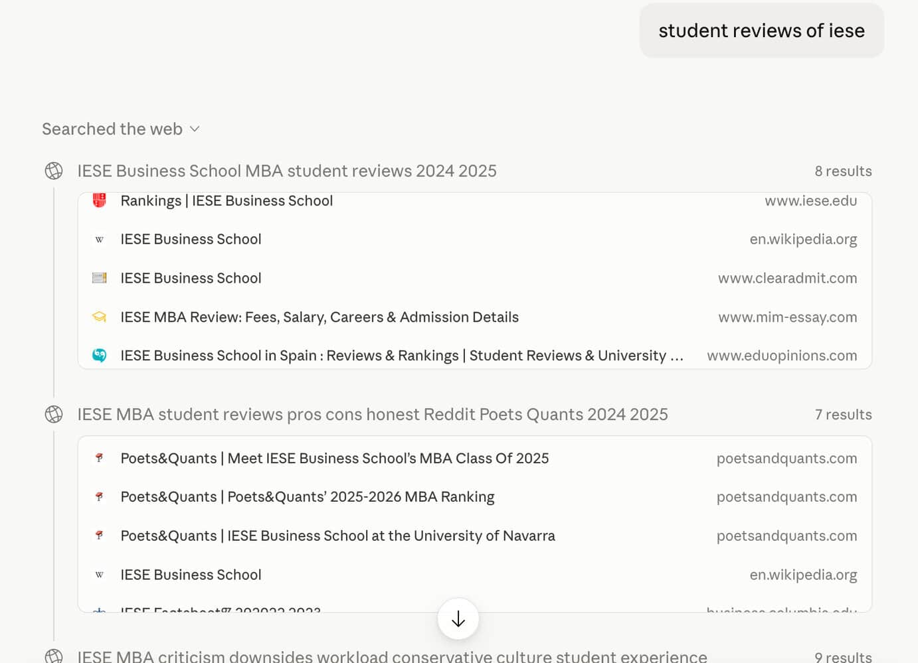Click 'Searched the web' label

(x=112, y=129)
